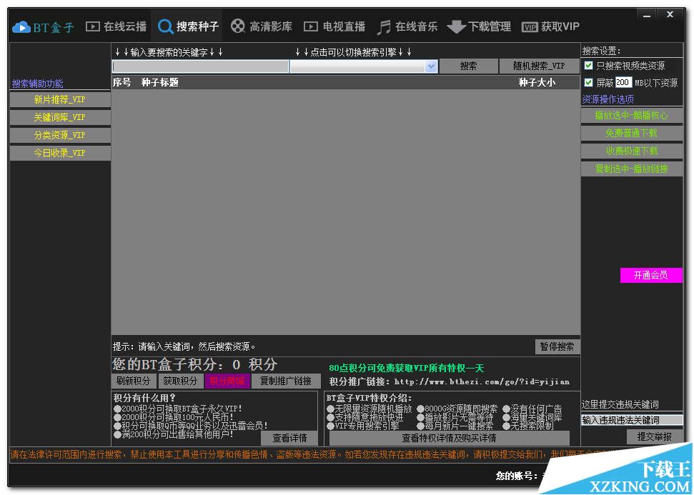The height and width of the screenshot is (495, 694).
Task: Click the 种子标题 column header
Action: pyautogui.click(x=160, y=82)
